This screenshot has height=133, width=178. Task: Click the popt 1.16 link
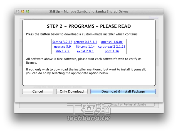(112, 52)
